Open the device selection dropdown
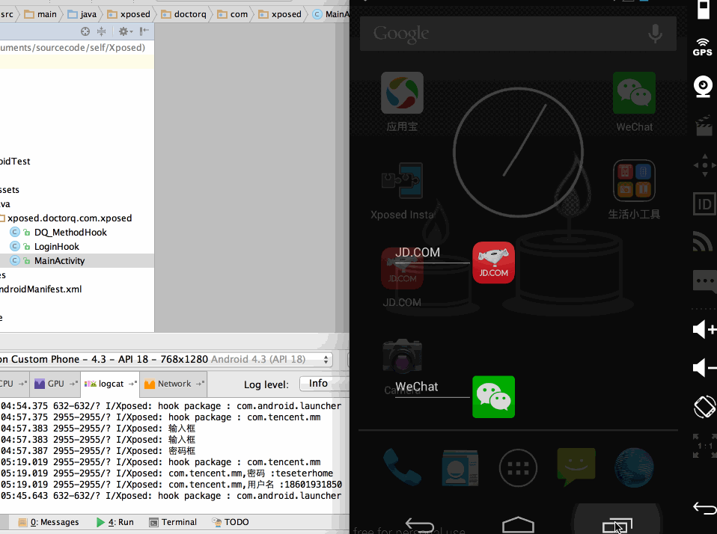This screenshot has width=717, height=534. point(165,360)
